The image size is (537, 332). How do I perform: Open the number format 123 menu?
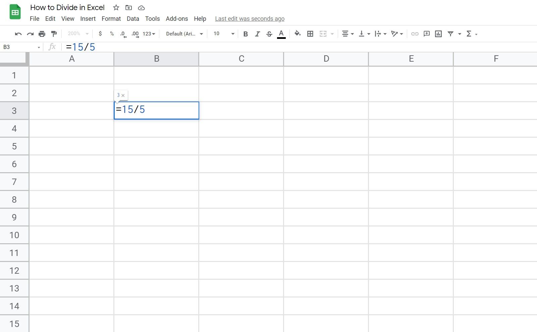tap(147, 34)
